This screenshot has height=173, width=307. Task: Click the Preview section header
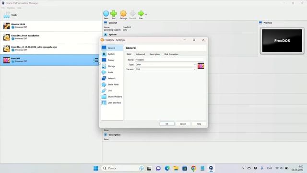point(268,23)
